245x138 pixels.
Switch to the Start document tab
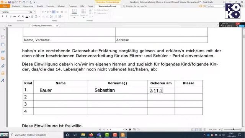pyautogui.click(x=10, y=25)
